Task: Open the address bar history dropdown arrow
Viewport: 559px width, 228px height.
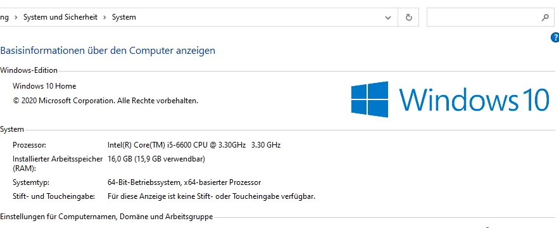Action: [388, 18]
